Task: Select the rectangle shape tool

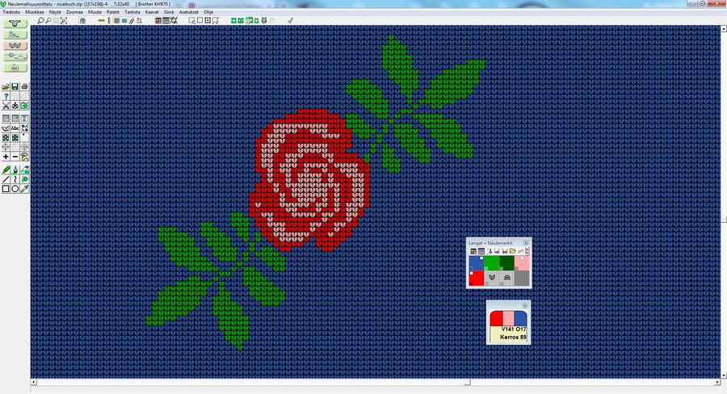Action: pyautogui.click(x=6, y=189)
